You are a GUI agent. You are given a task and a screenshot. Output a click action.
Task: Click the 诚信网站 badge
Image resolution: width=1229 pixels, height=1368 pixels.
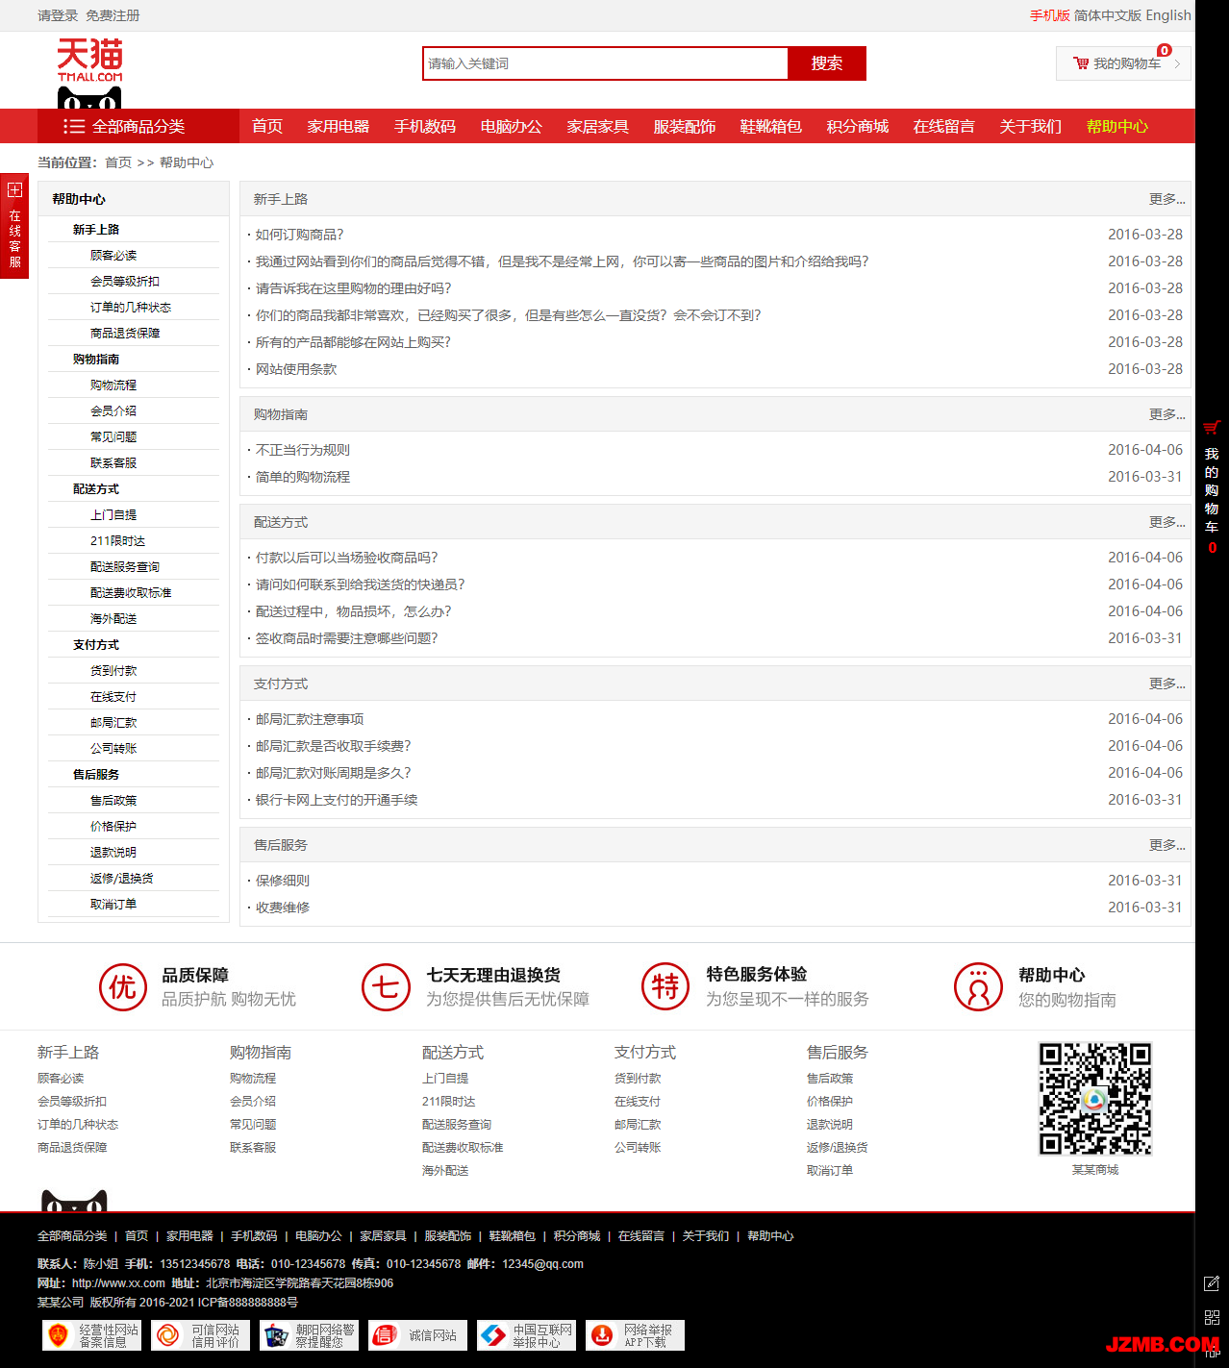418,1335
